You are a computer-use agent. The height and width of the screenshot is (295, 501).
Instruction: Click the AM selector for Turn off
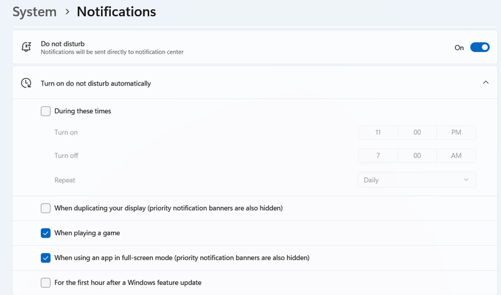coord(456,156)
